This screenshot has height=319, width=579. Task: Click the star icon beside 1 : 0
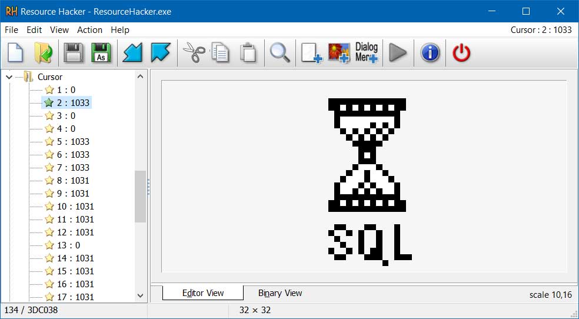click(49, 89)
